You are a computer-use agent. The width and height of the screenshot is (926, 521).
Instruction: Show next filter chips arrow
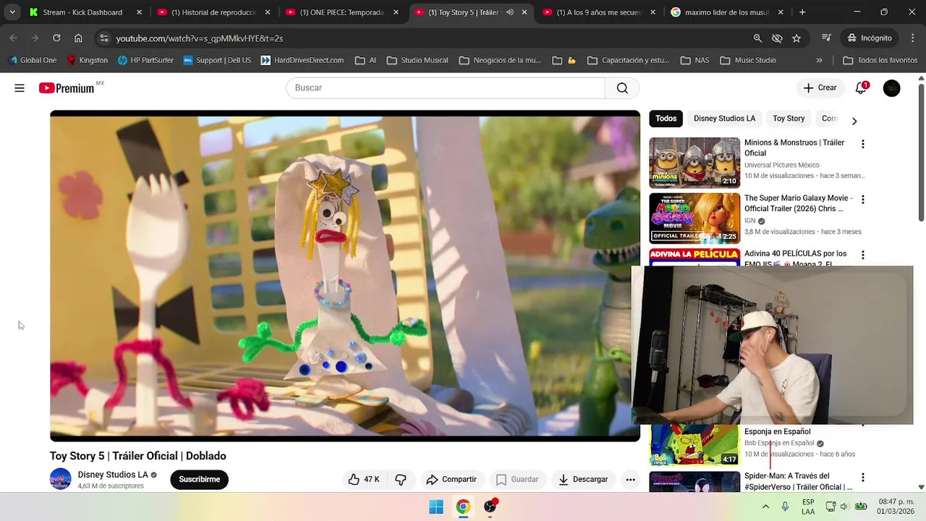coord(854,121)
